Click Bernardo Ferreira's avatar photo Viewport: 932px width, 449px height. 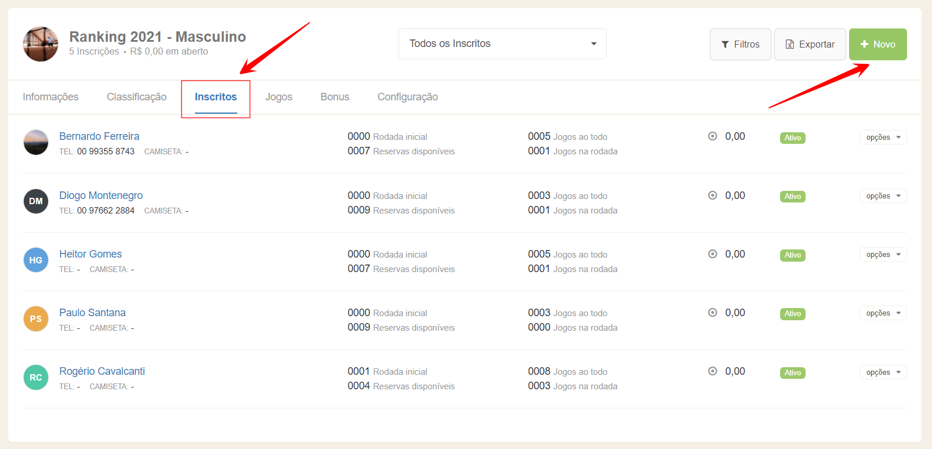point(36,143)
